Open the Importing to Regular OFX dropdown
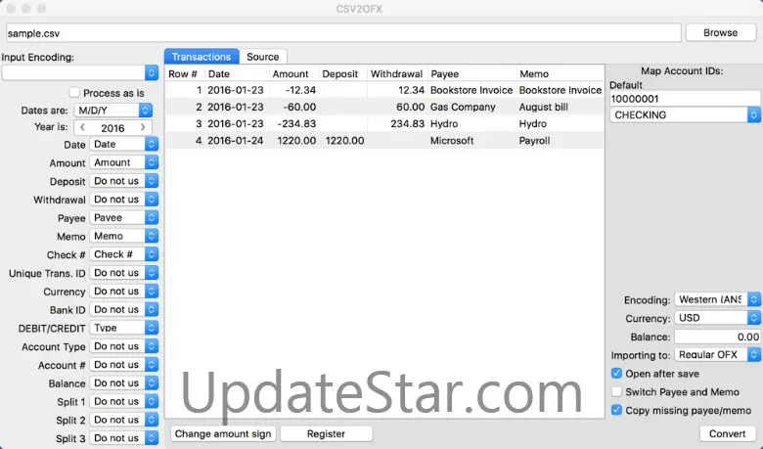The height and width of the screenshot is (449, 763). [x=717, y=355]
